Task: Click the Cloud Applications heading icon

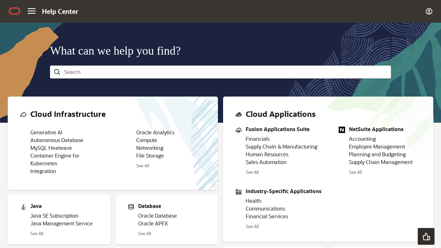Action: coord(239,114)
